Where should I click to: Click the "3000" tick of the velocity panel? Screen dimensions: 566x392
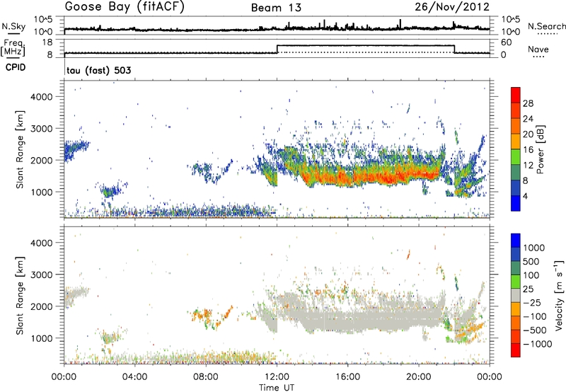point(42,275)
